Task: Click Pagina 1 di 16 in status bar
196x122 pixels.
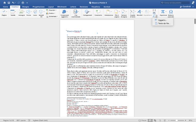Action: (8, 120)
